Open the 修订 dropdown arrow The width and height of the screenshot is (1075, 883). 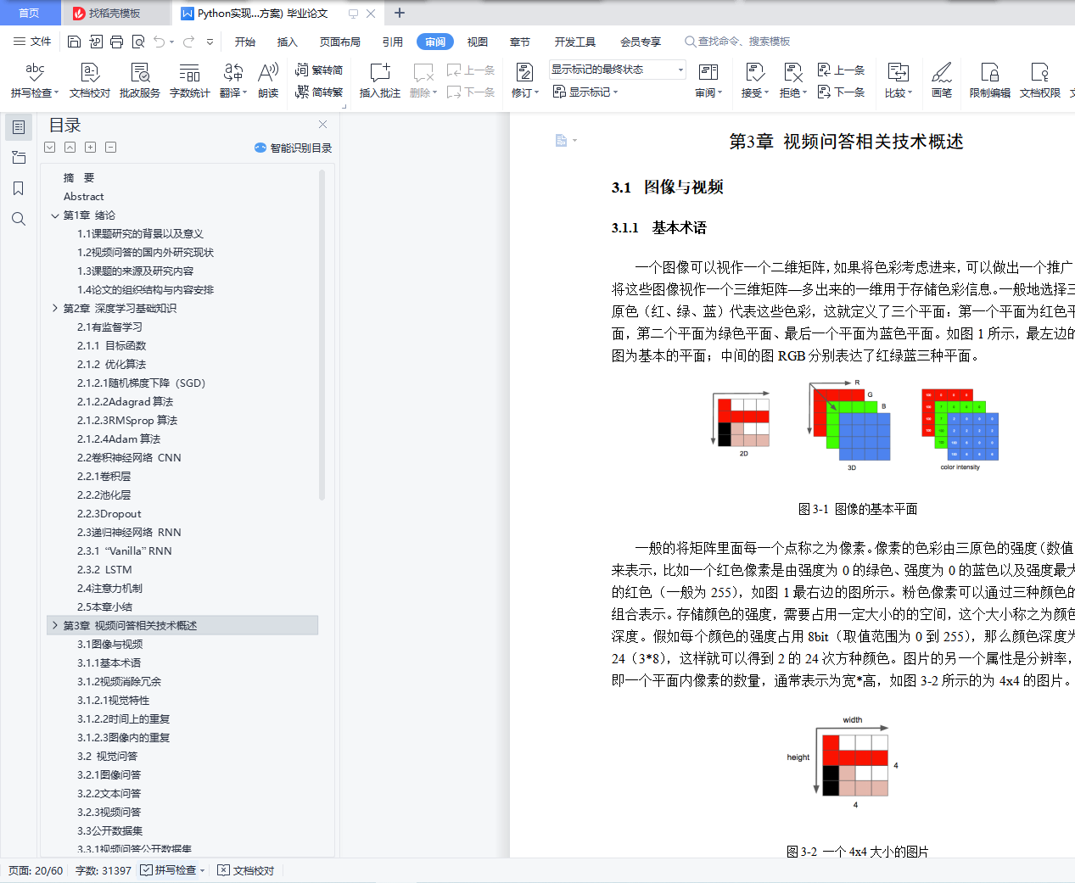pos(537,93)
